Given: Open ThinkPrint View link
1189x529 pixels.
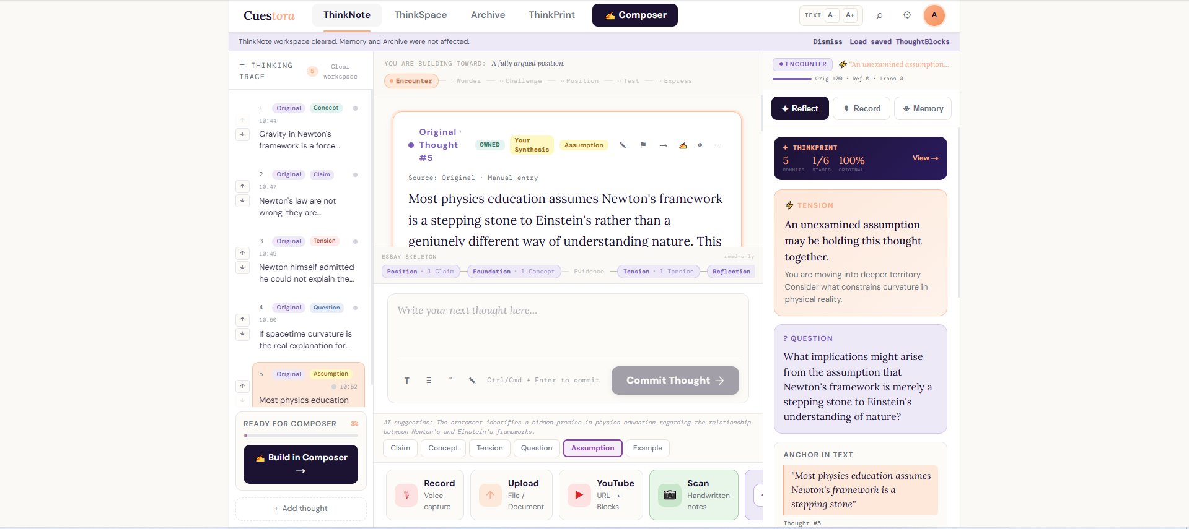Looking at the screenshot, I should point(925,158).
